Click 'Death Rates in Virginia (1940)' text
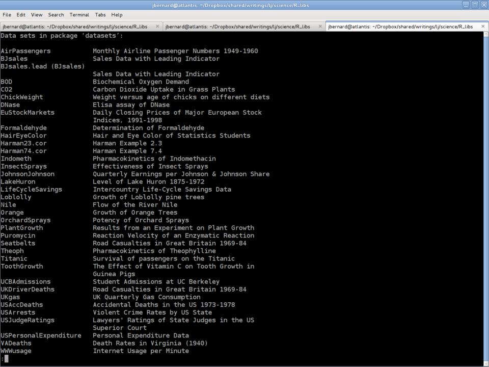 (x=150, y=343)
